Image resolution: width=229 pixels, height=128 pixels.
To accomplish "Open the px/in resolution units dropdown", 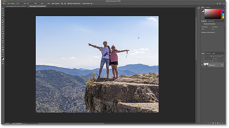I will (x=43, y=4).
